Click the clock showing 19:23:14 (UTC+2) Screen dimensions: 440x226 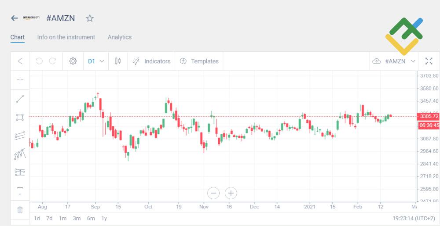pyautogui.click(x=414, y=219)
